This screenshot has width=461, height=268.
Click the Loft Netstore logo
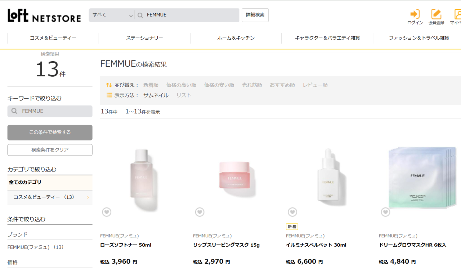coord(44,15)
